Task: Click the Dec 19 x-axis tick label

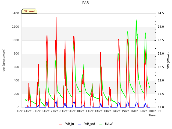Action: (156, 111)
